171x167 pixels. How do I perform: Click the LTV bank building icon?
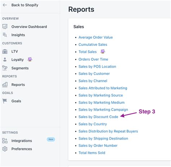[x=5, y=51]
